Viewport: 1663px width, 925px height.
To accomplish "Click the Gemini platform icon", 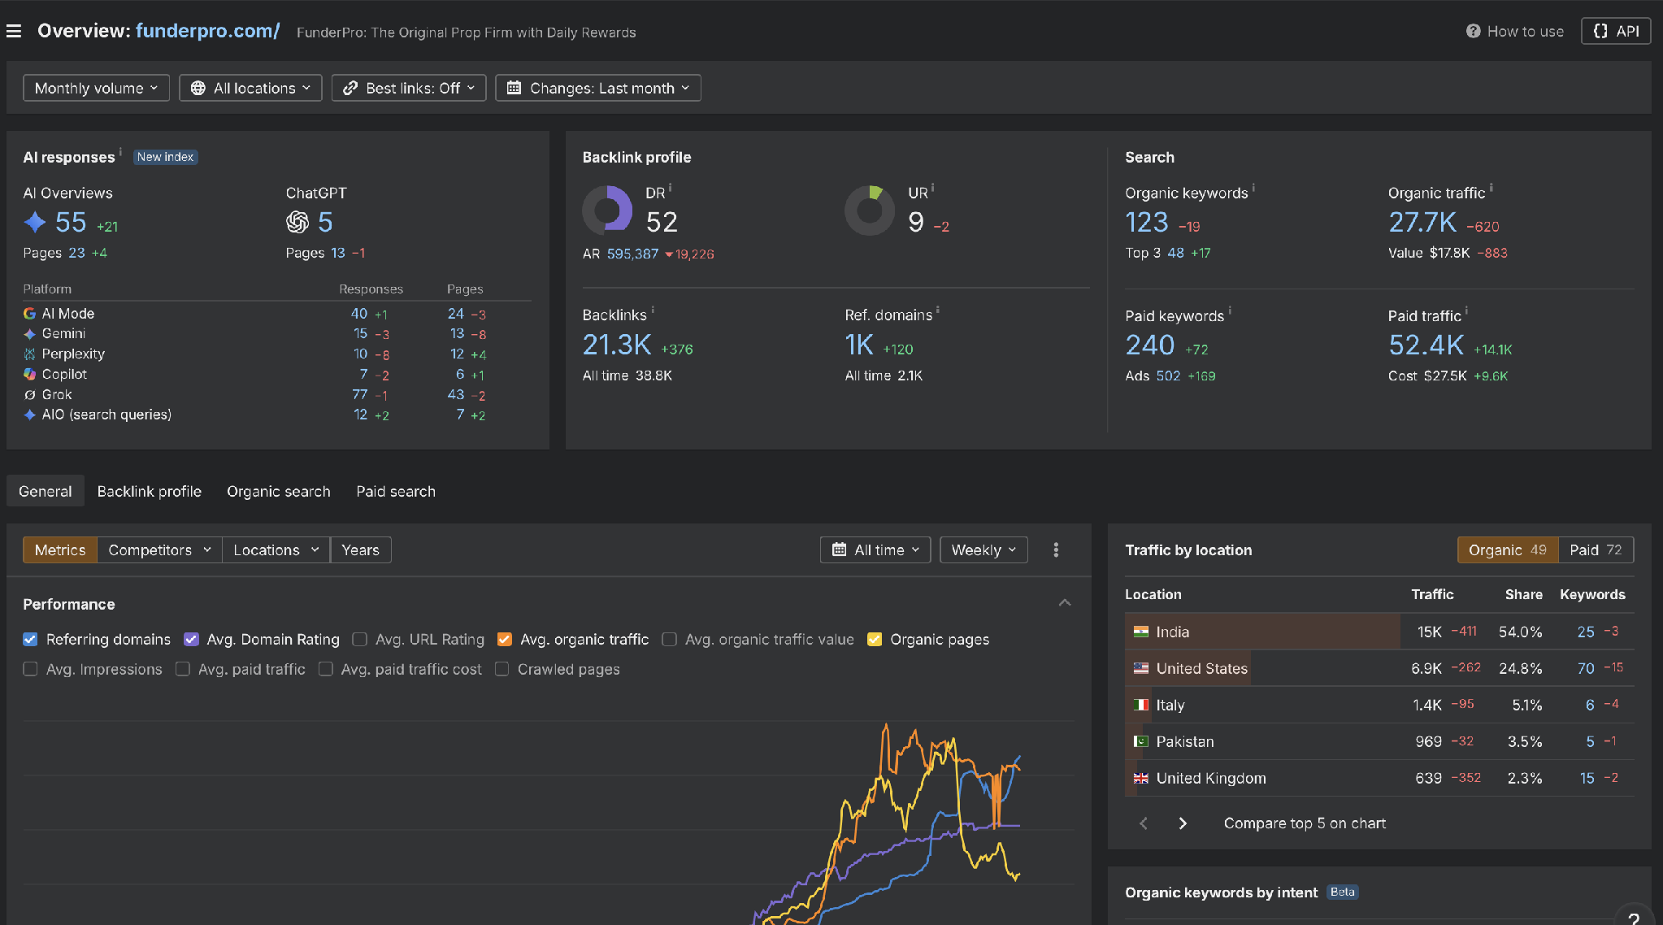I will [30, 334].
